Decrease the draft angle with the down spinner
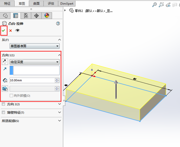Image resolution: width=180 pixels, height=147 pixels. tap(57, 90)
